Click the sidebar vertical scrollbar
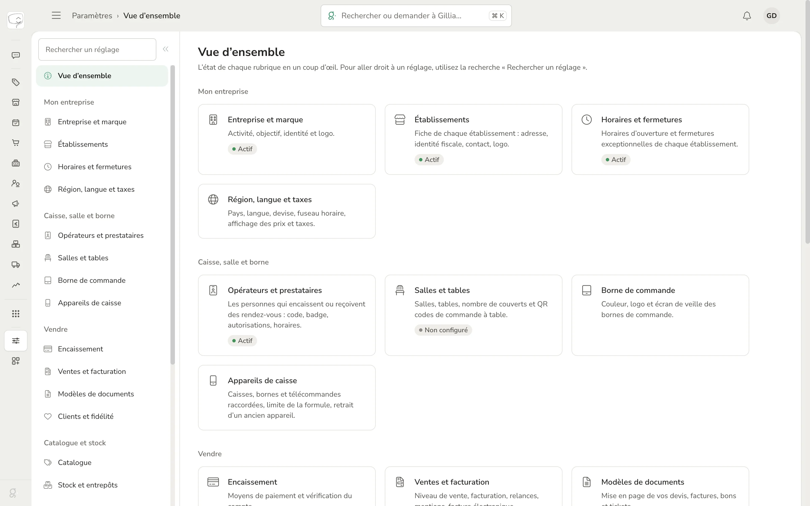 (173, 214)
